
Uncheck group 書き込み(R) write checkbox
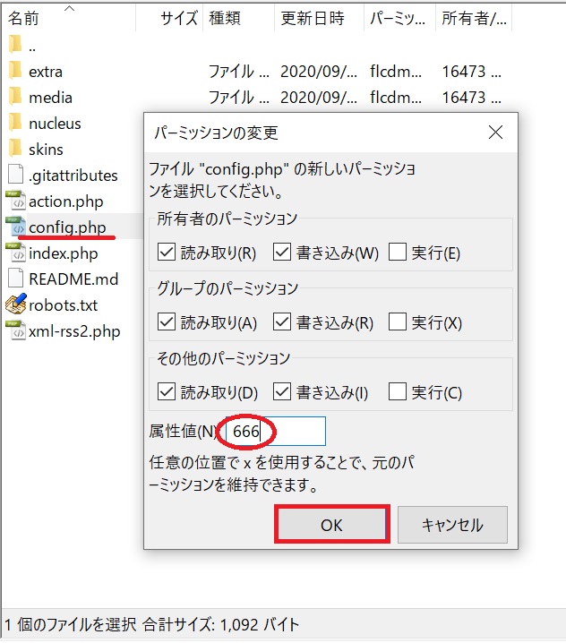tap(282, 321)
